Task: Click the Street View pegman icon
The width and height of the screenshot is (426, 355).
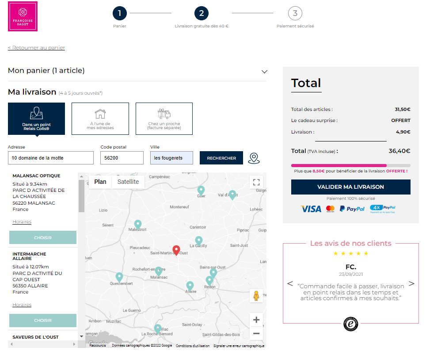Action: click(256, 296)
